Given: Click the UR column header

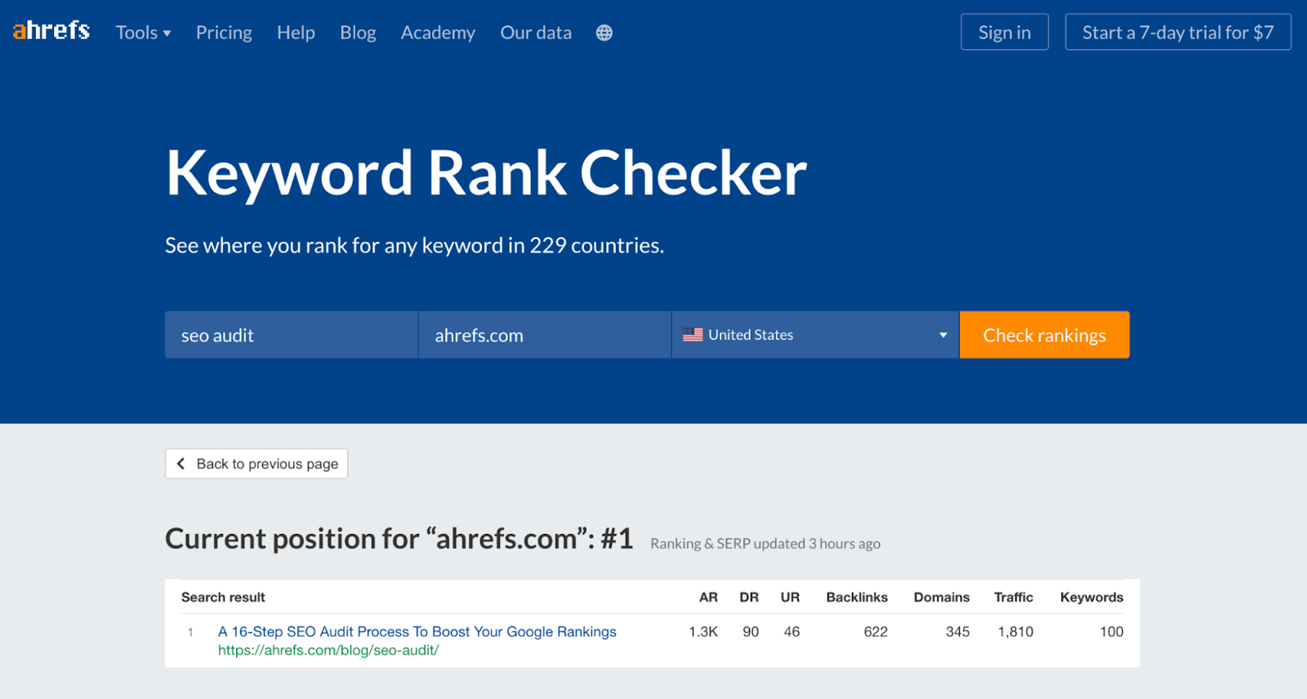Looking at the screenshot, I should [790, 597].
